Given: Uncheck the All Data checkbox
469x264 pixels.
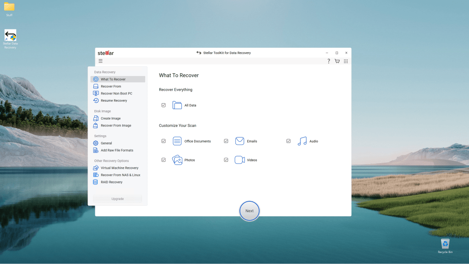Looking at the screenshot, I should 164,105.
